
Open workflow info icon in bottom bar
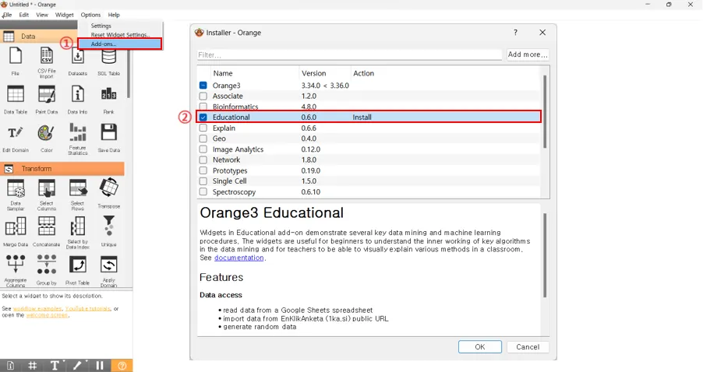tap(10, 365)
